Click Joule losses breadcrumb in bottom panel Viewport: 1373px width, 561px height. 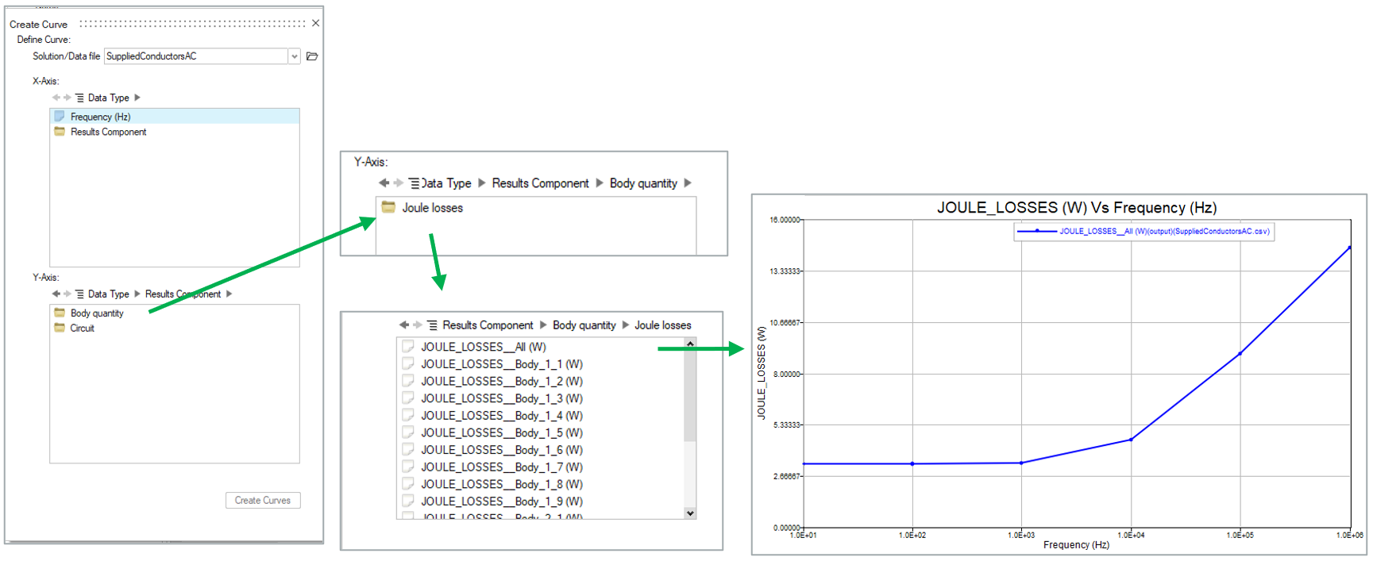pyautogui.click(x=662, y=325)
